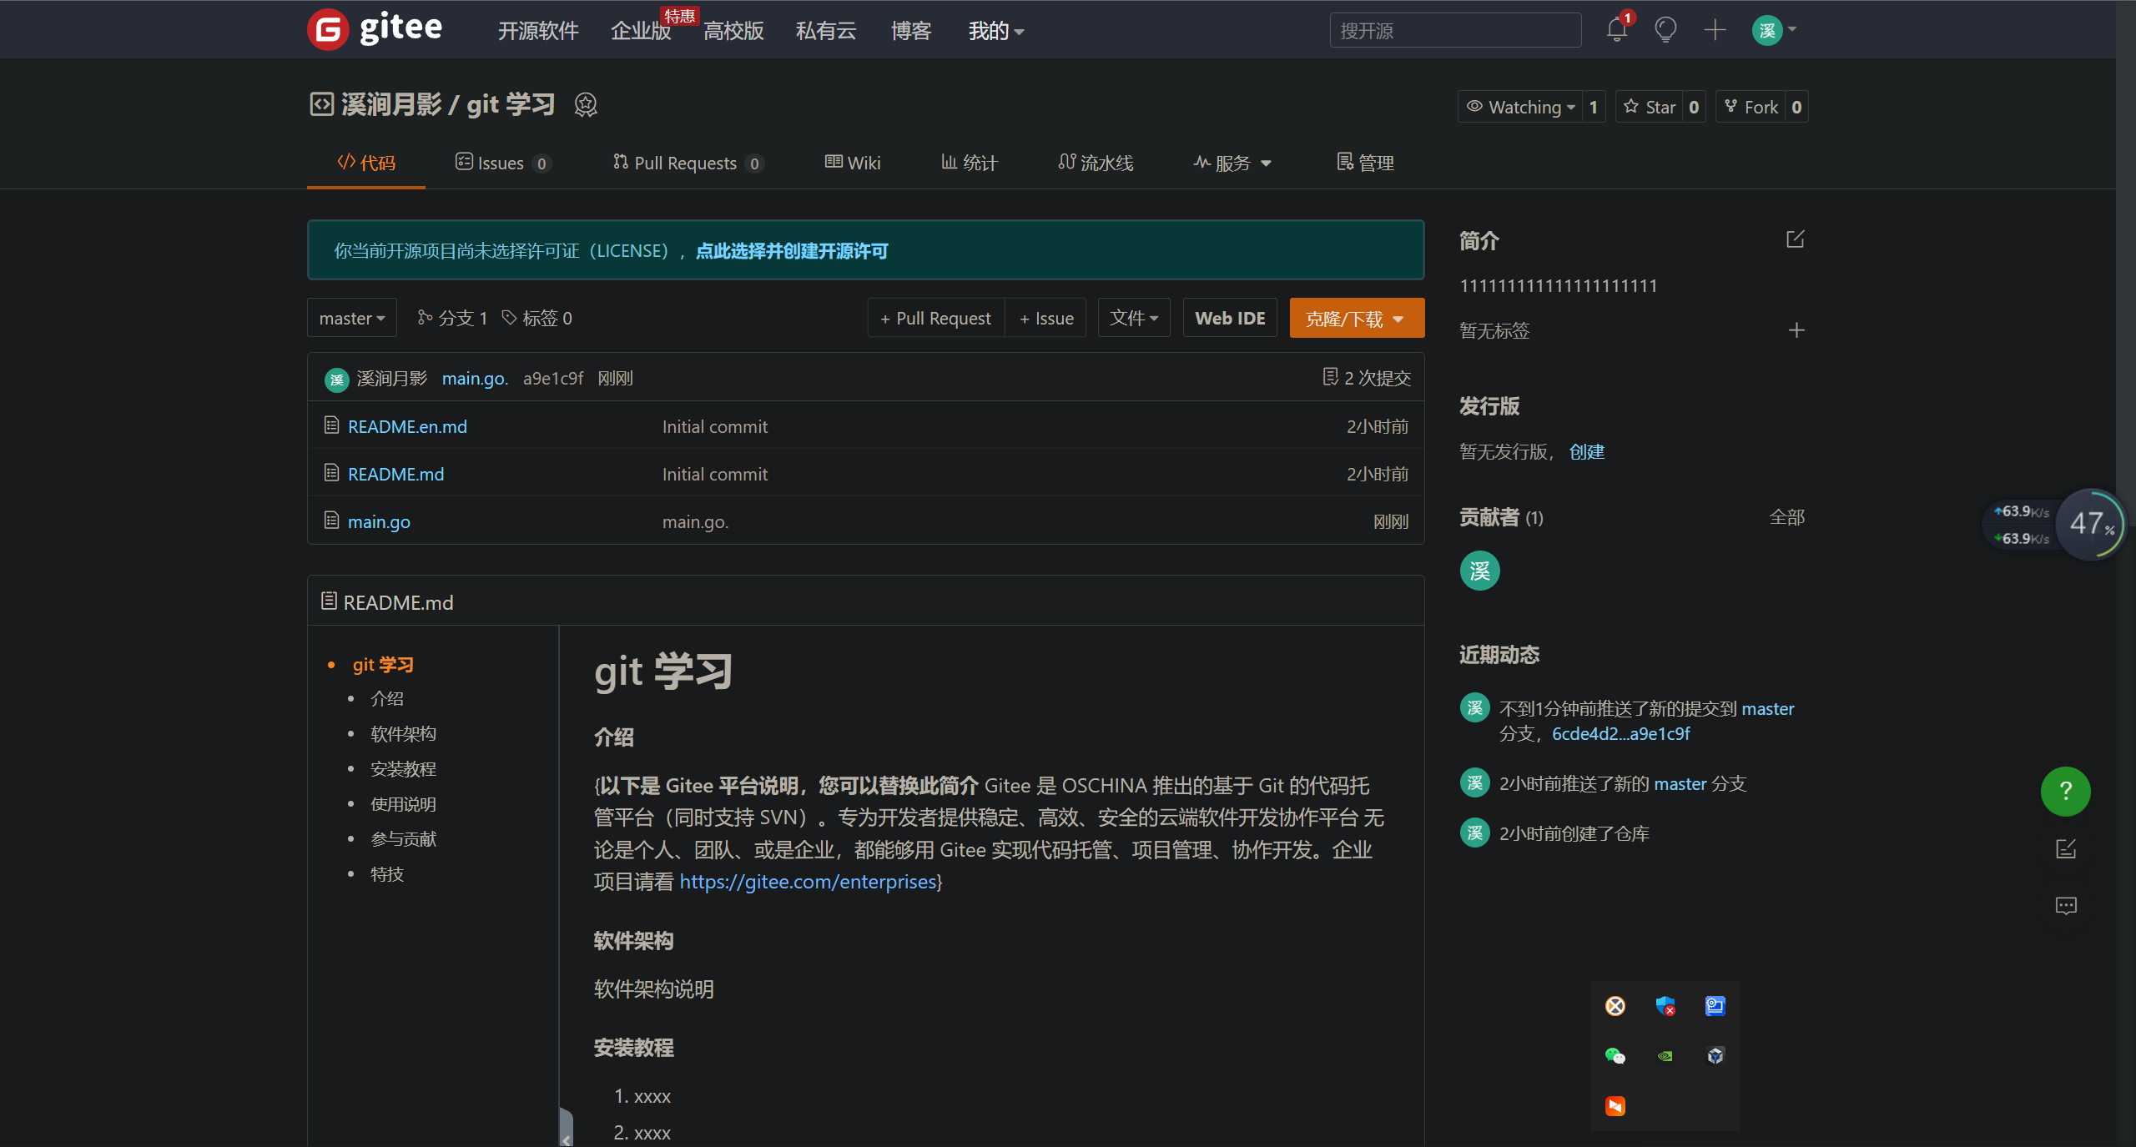2136x1147 pixels.
Task: Open the main.go file link
Action: point(379,521)
